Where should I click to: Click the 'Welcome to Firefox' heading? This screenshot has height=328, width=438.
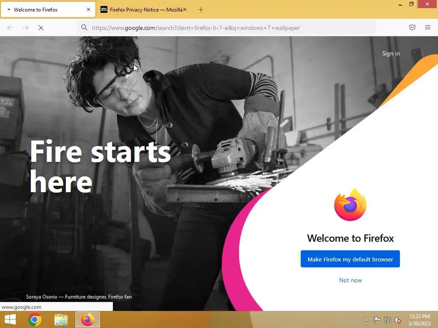350,238
